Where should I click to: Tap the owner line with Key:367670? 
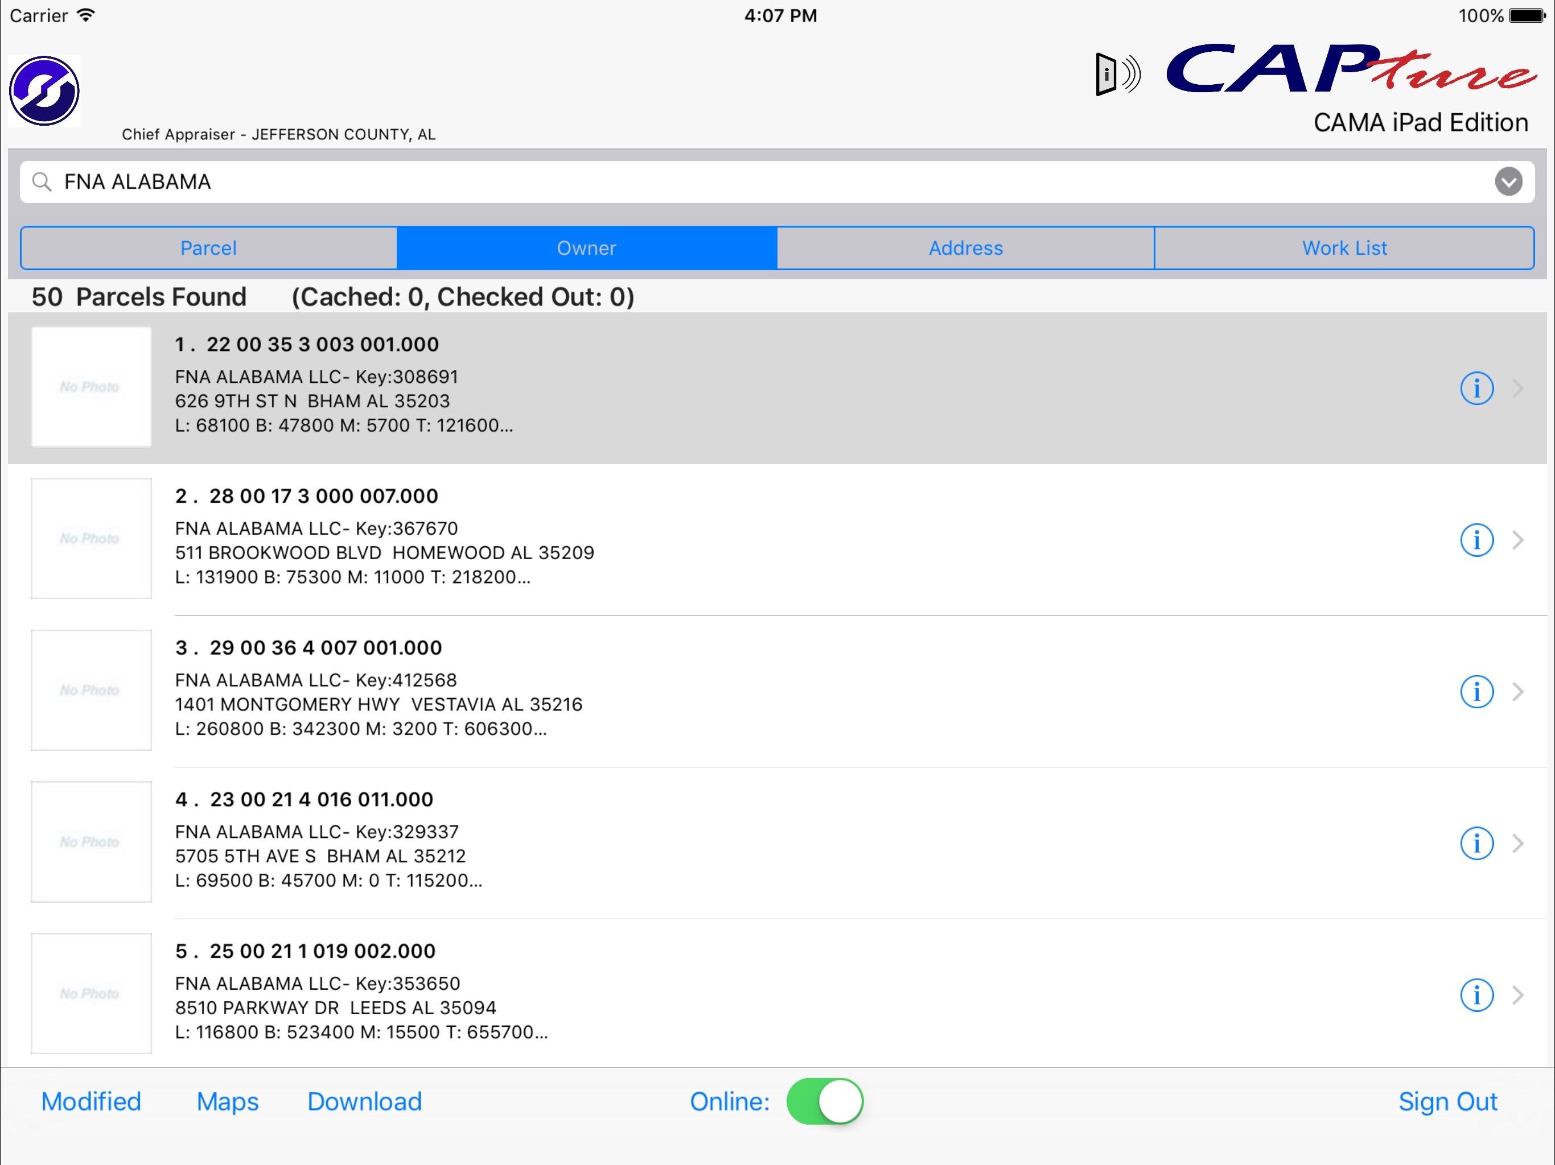(316, 529)
